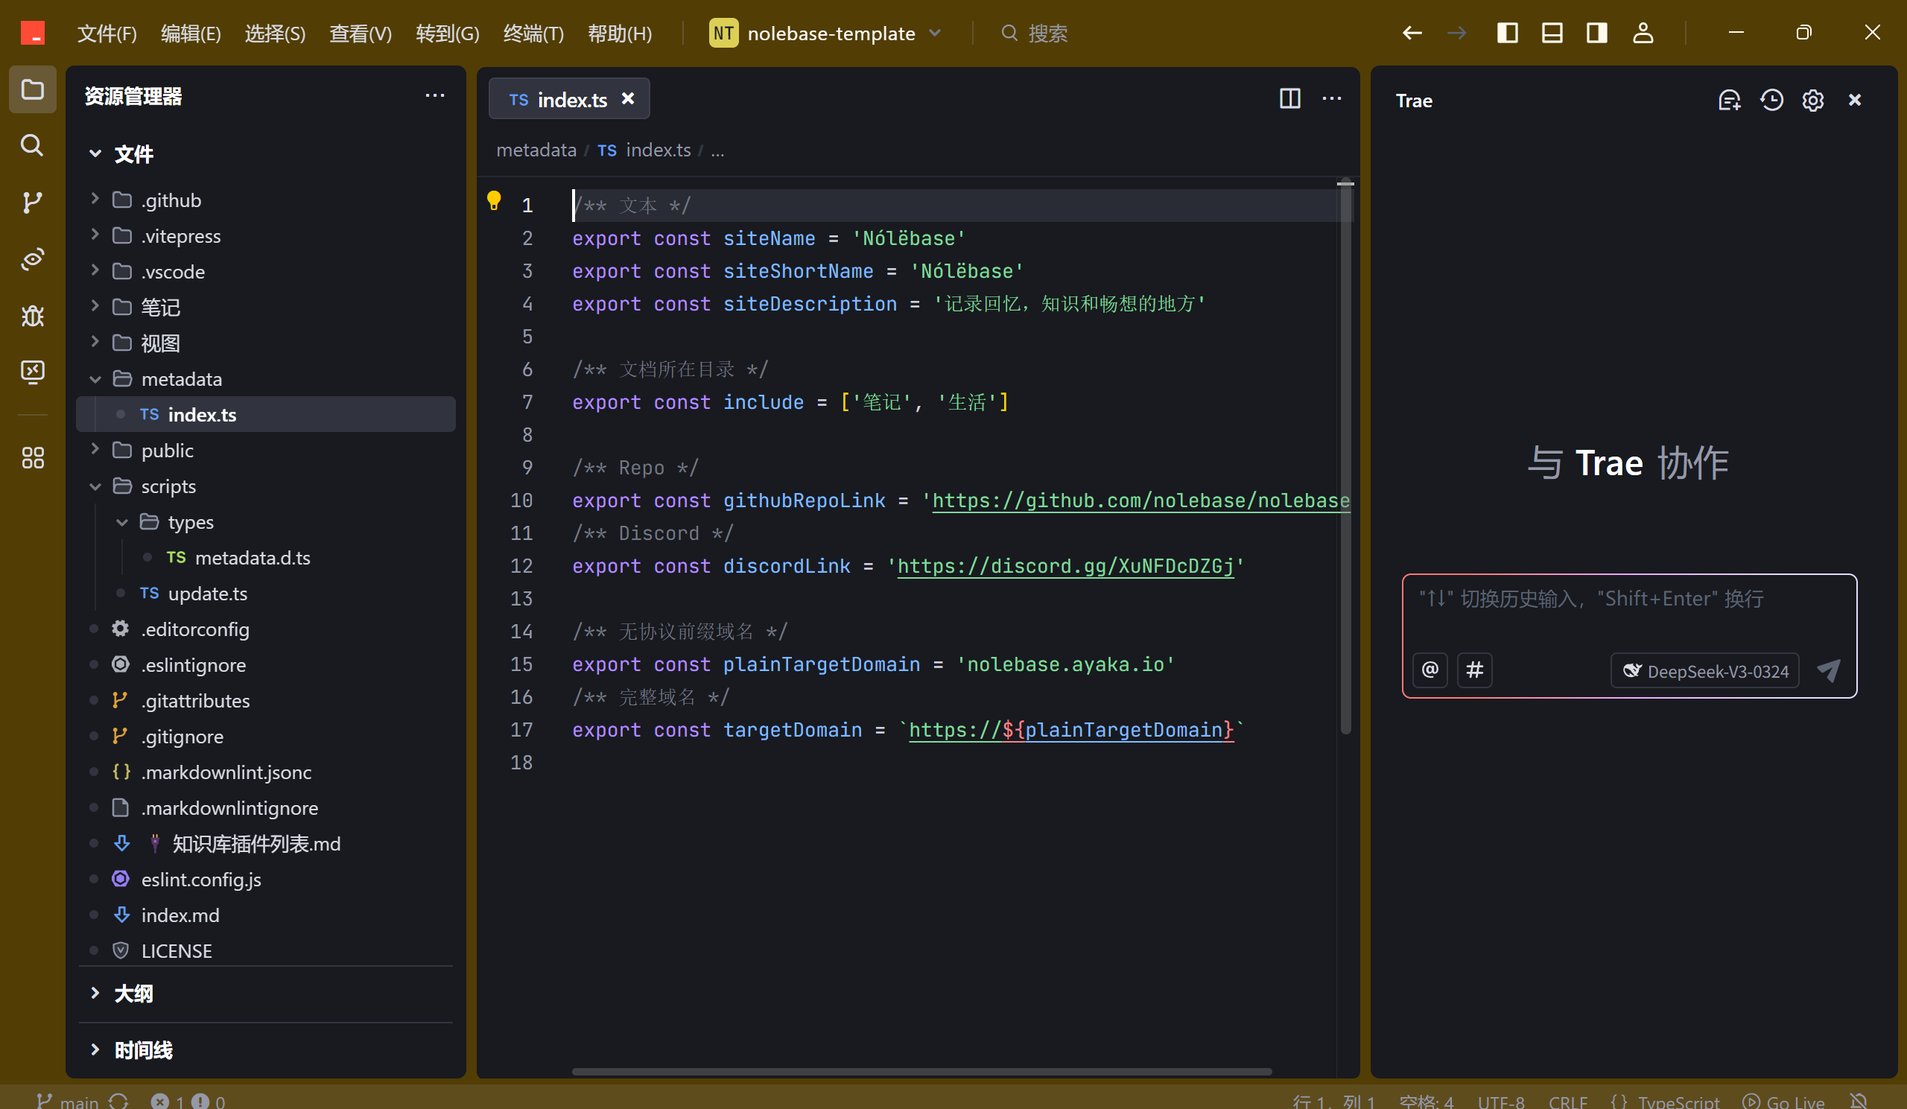Open the 文件(F) menu
The height and width of the screenshot is (1109, 1907).
(107, 34)
